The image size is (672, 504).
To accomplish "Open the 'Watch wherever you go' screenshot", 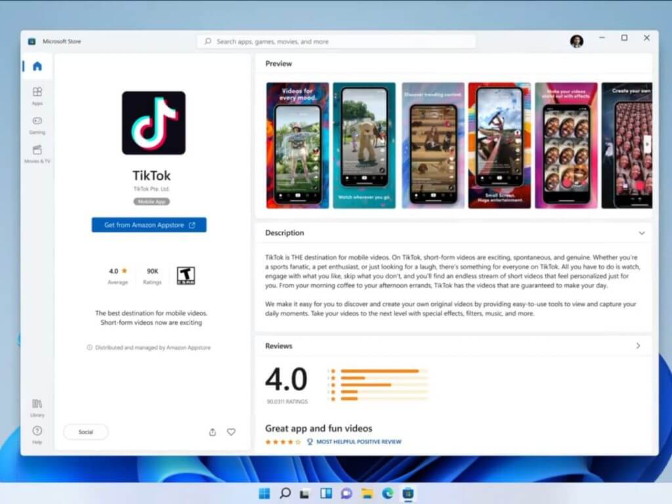I will 364,146.
